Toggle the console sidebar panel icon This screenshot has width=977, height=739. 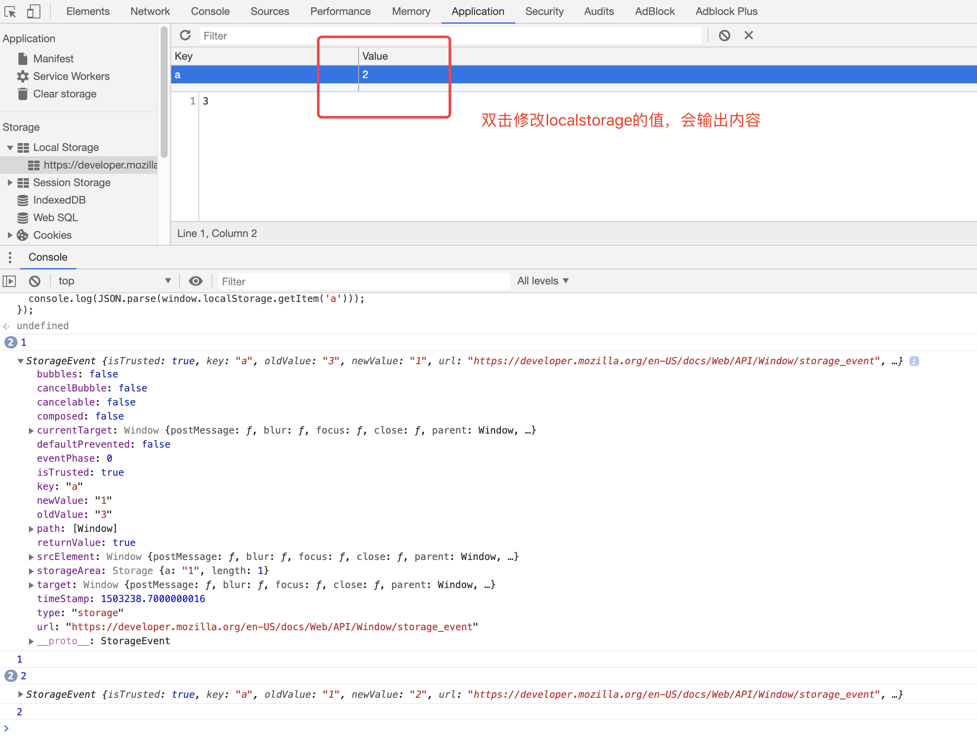[9, 281]
